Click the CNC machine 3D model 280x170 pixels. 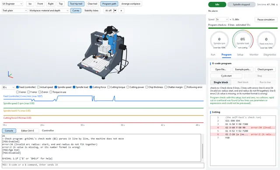(103, 52)
